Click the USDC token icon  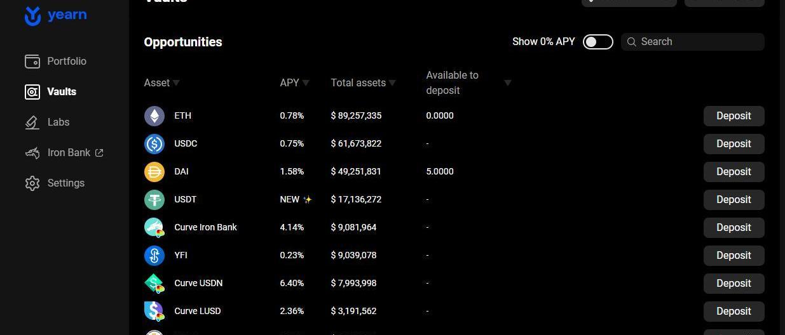pos(154,144)
